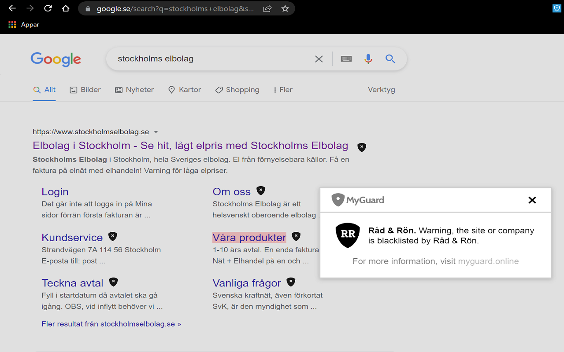Image resolution: width=564 pixels, height=352 pixels.
Task: Open the Appar apps grid shortcut
Action: pyautogui.click(x=12, y=25)
